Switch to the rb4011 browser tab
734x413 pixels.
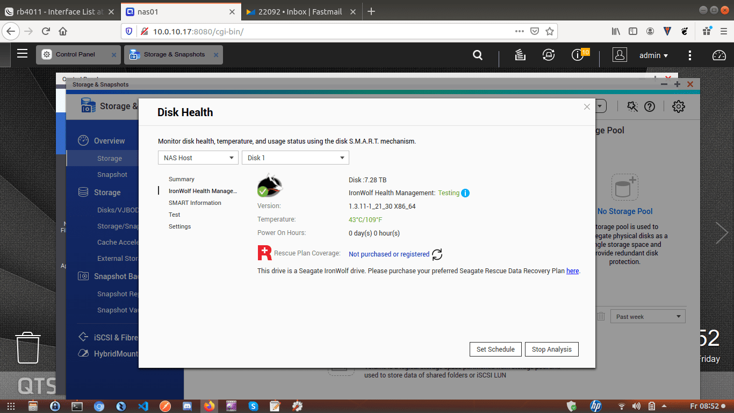pyautogui.click(x=60, y=11)
